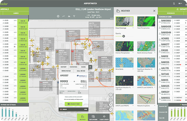Screen dimensions: 187x121
Task: Open Flight Events tab
Action: (x=104, y=117)
